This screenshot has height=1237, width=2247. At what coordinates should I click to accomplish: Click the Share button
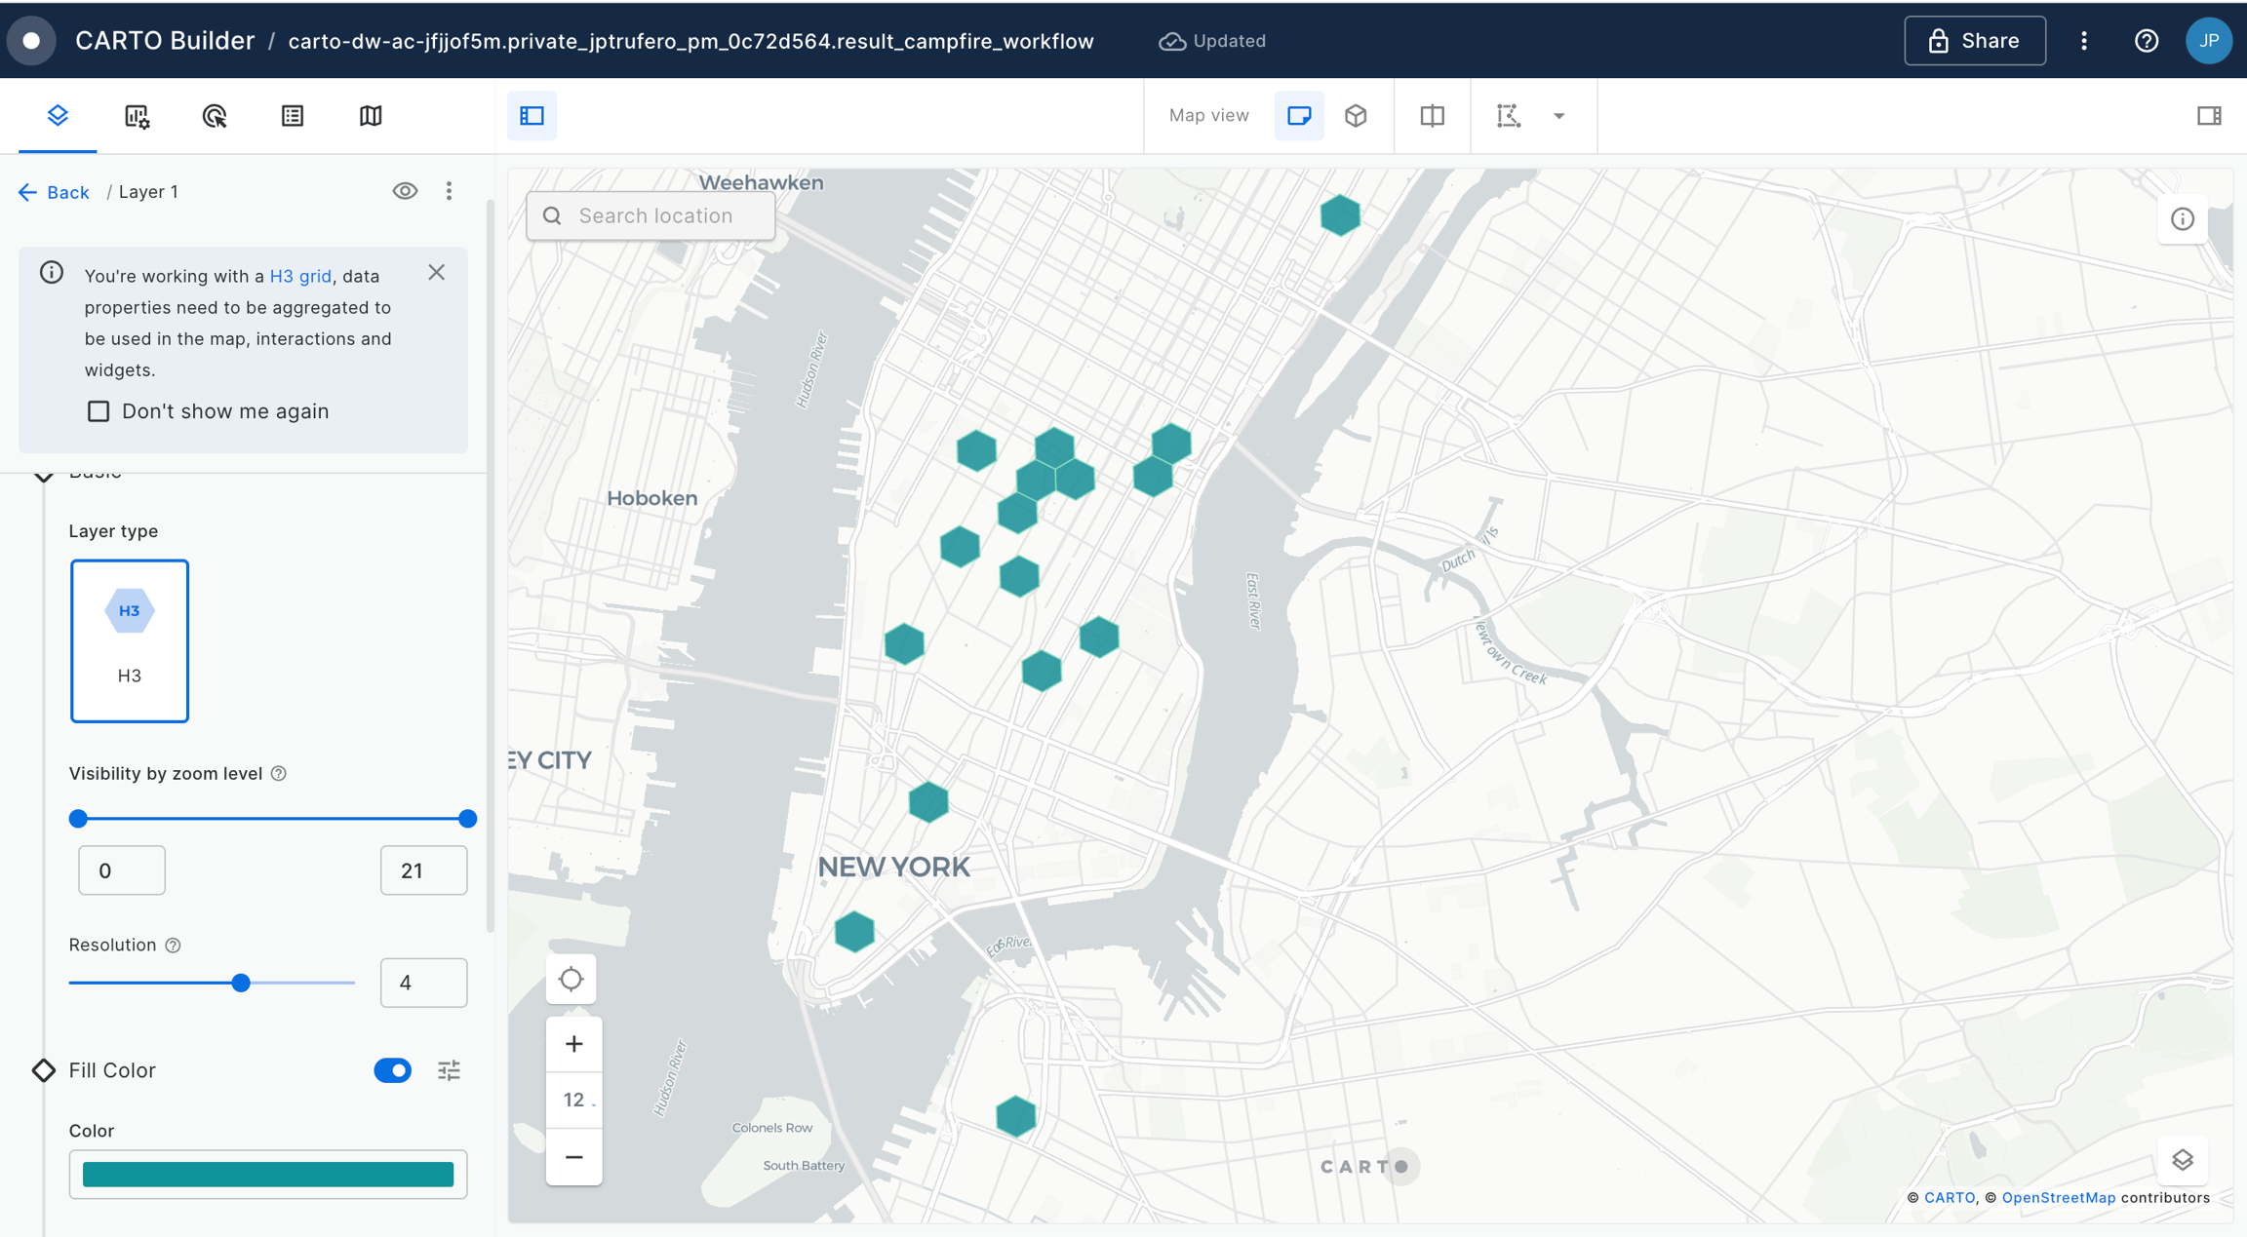(1974, 41)
